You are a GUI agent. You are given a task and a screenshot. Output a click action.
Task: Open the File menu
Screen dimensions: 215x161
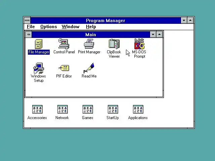click(x=31, y=27)
